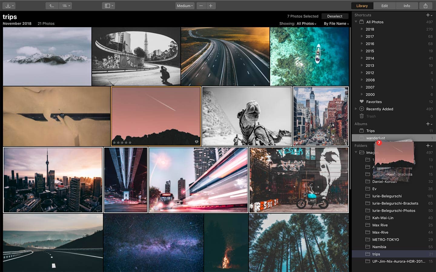The width and height of the screenshot is (436, 272).
Task: Decrease thumbnail size with minus button
Action: pos(201,6)
